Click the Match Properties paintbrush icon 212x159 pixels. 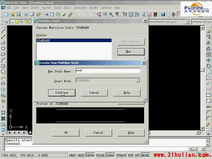pyautogui.click(x=64, y=14)
